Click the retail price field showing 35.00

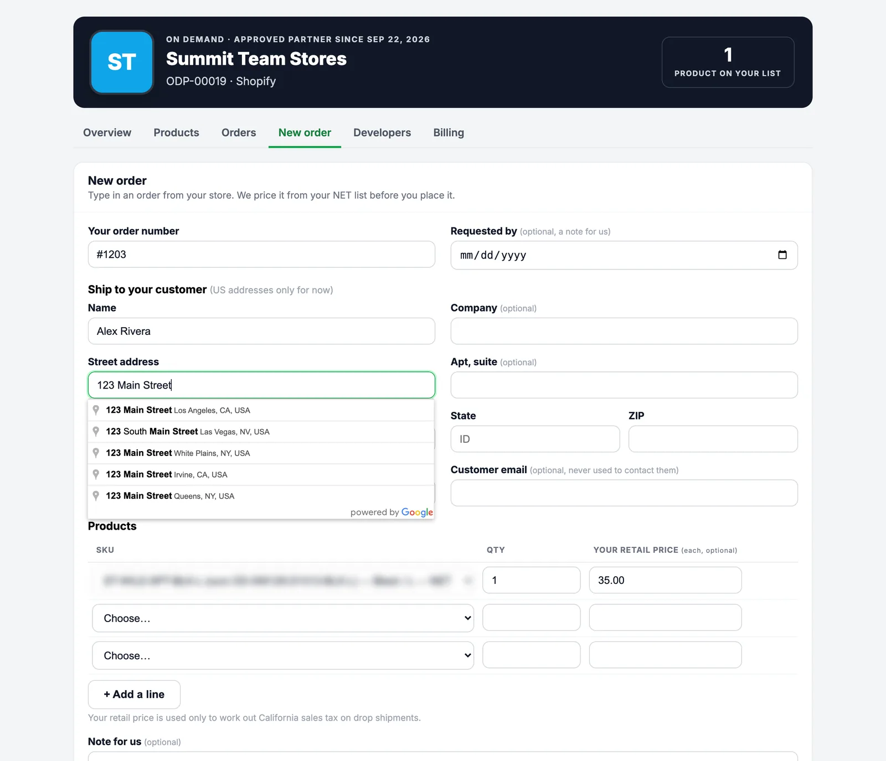[x=665, y=580]
